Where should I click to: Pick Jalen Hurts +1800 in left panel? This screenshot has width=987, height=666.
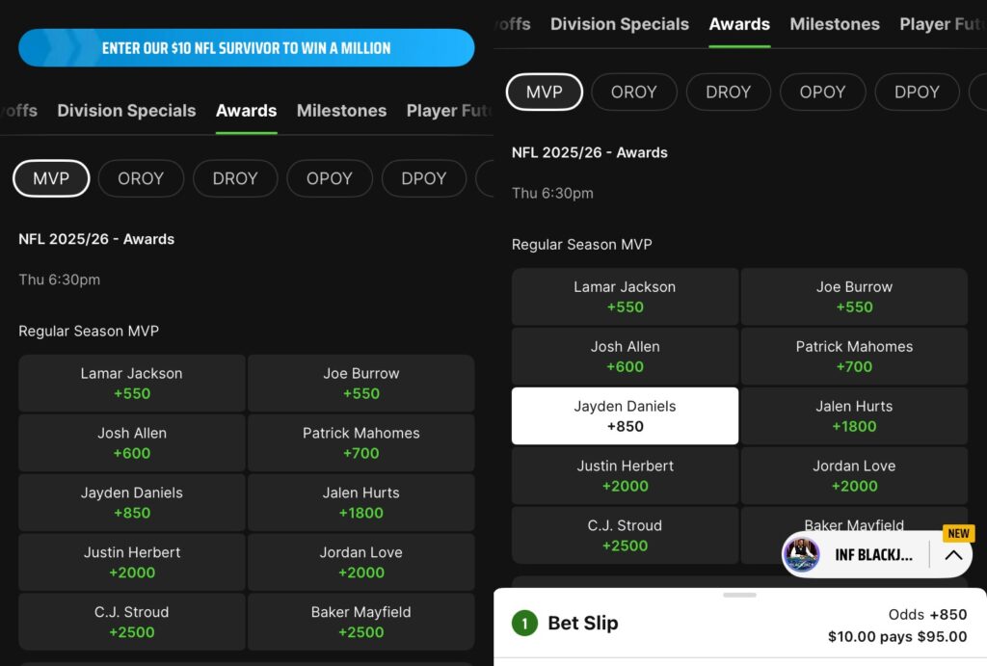click(x=361, y=502)
